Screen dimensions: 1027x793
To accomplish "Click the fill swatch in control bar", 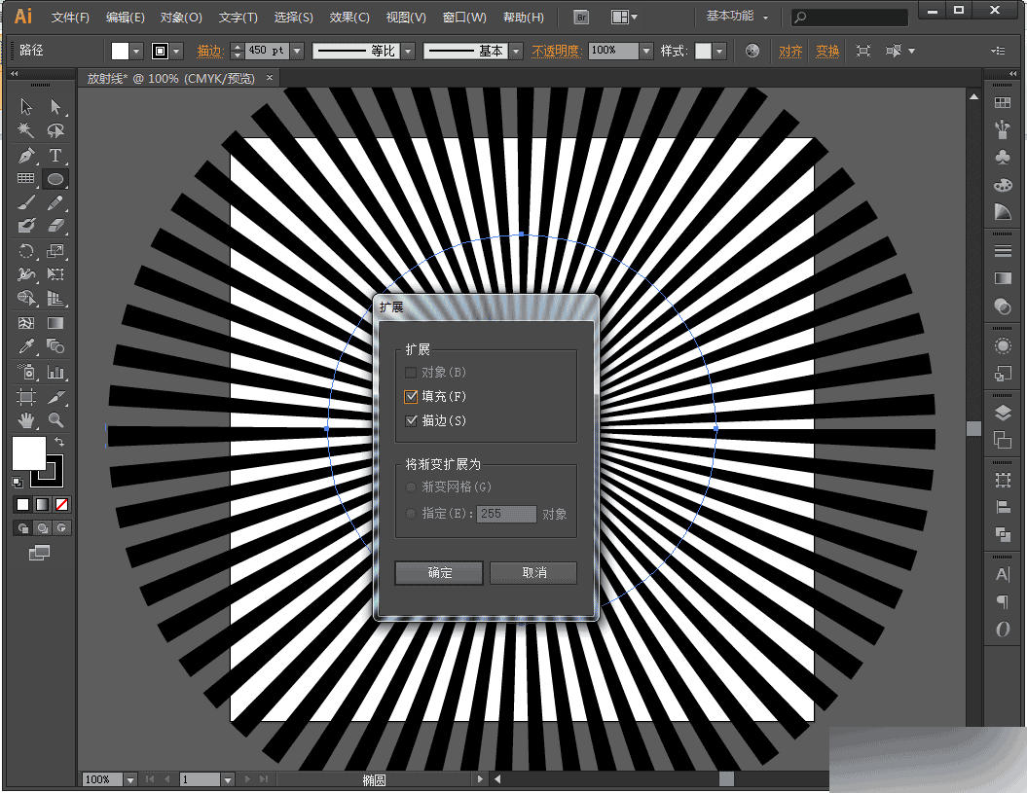I will [x=120, y=51].
